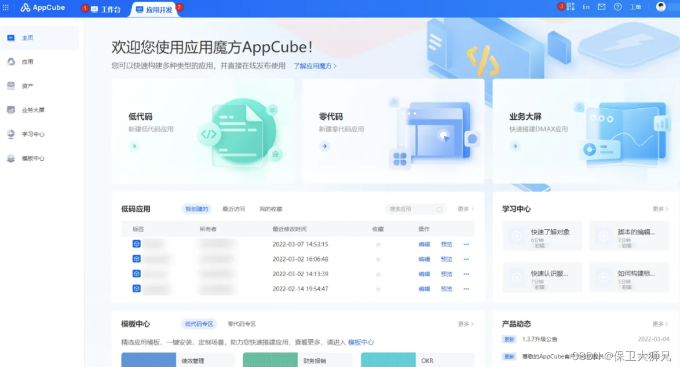Click the arrow on 零代码 card
Image resolution: width=680 pixels, height=367 pixels.
coord(324,146)
